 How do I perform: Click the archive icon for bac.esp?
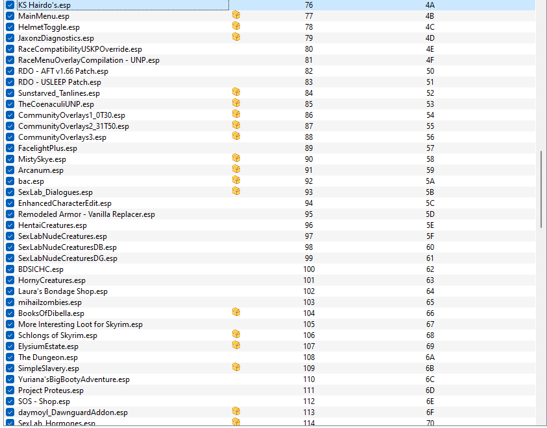point(236,180)
